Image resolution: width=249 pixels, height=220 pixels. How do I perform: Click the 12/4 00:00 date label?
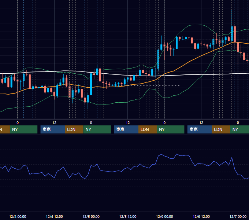point(18,216)
